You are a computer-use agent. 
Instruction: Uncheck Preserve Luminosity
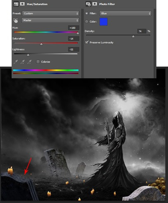tap(87, 42)
